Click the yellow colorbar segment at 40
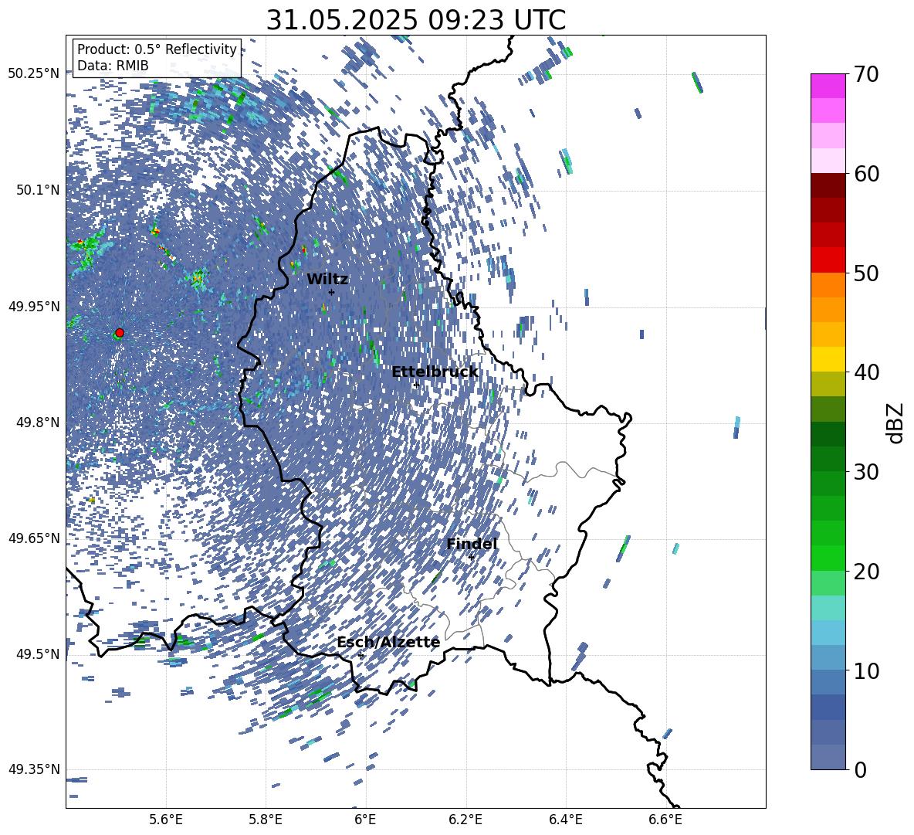 [828, 359]
